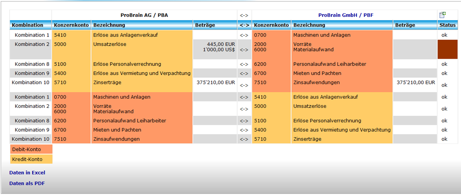The image size is (461, 195).
Task: Click Zinsaufwendungen under ProBrain GmbH / PBF
Action: click(x=316, y=82)
